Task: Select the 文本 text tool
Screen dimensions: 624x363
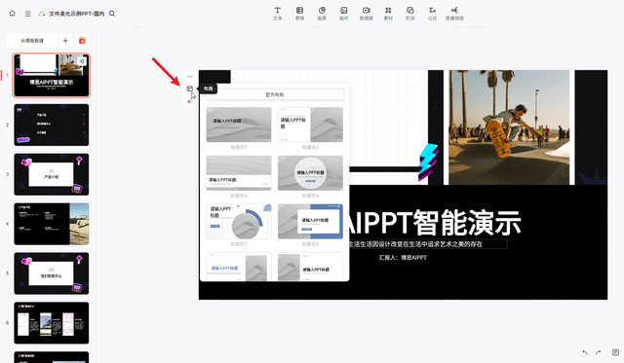Action: (277, 13)
